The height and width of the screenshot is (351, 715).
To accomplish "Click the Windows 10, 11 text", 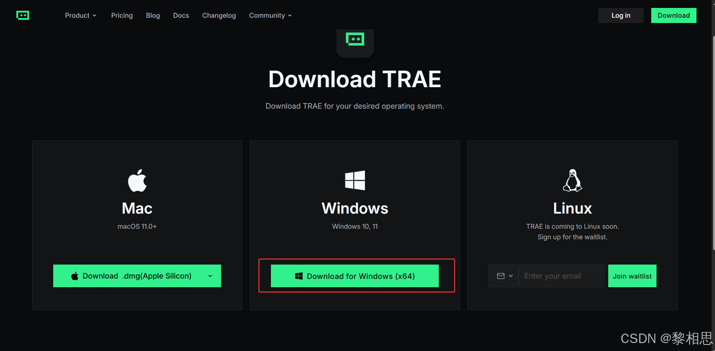I will pos(355,226).
